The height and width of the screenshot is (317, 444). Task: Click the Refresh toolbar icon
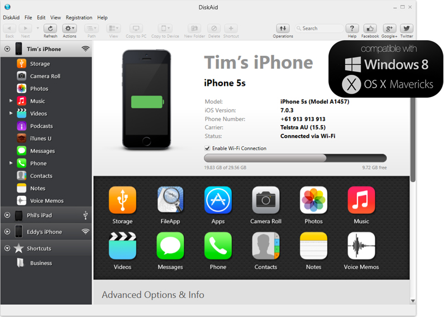[x=50, y=28]
